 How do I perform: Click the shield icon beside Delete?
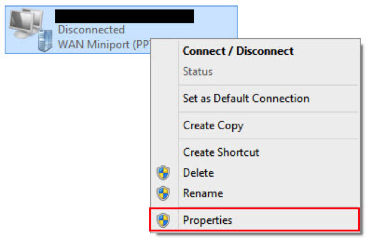click(163, 173)
